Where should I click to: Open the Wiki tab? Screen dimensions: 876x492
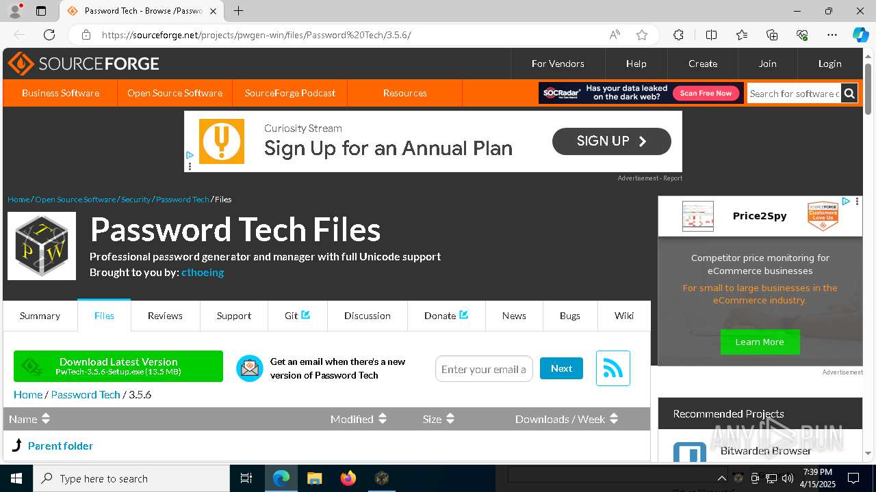pyautogui.click(x=624, y=316)
